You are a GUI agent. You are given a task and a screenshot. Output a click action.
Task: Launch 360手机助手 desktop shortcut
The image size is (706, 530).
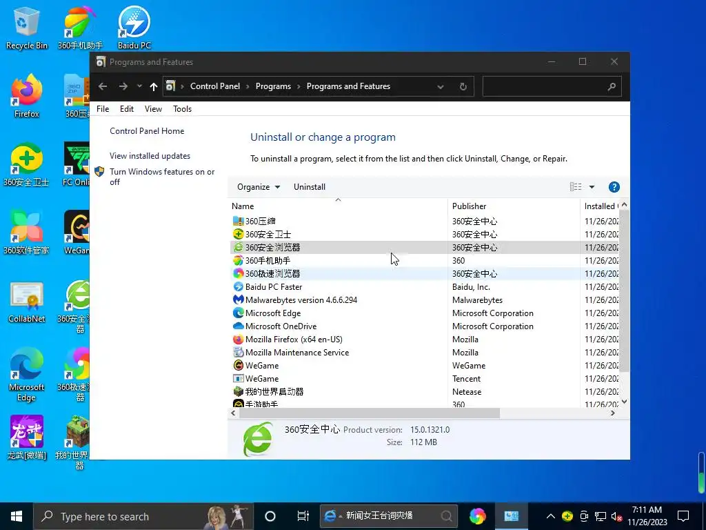tap(80, 28)
